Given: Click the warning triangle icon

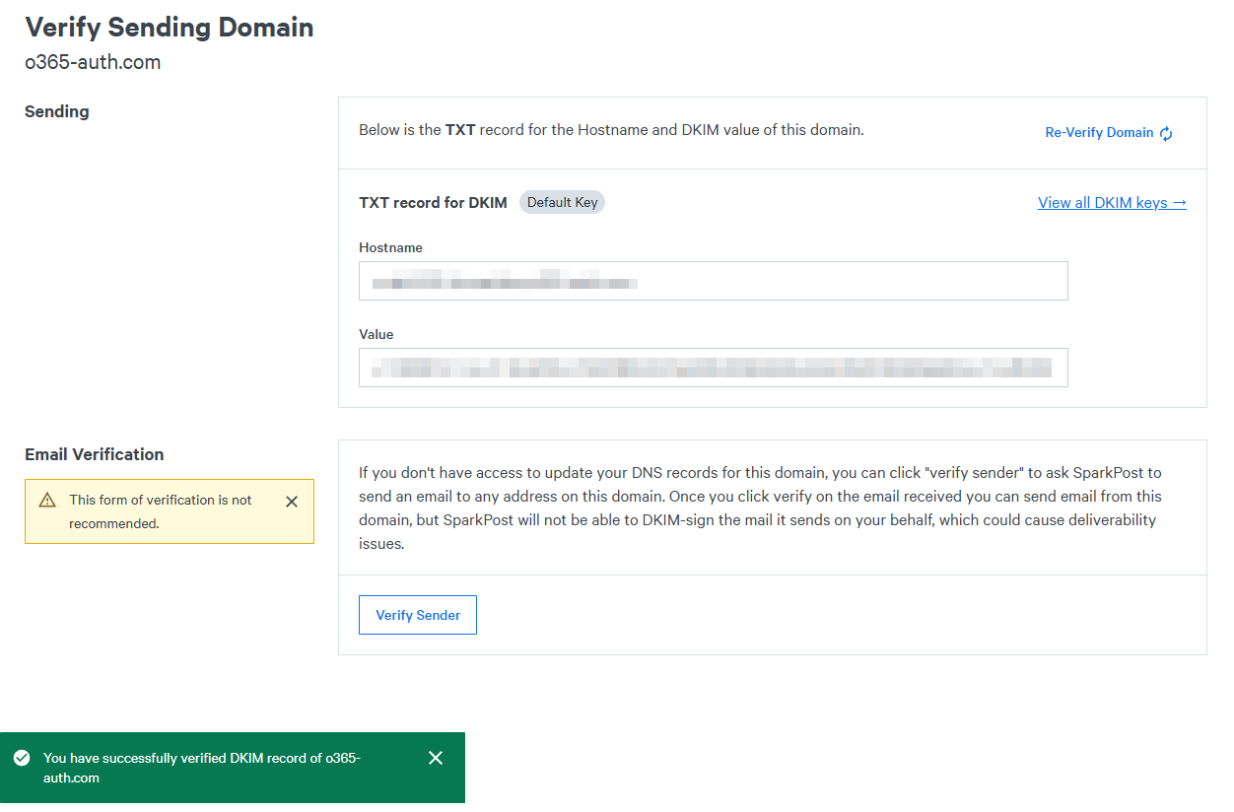Looking at the screenshot, I should click(47, 501).
